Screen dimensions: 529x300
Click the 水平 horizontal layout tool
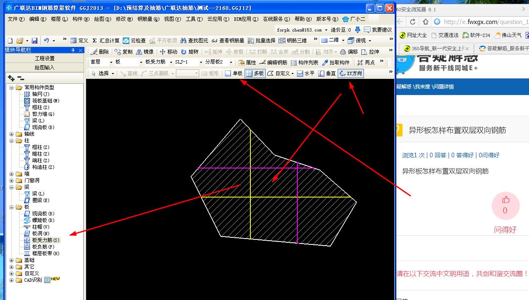[x=306, y=73]
